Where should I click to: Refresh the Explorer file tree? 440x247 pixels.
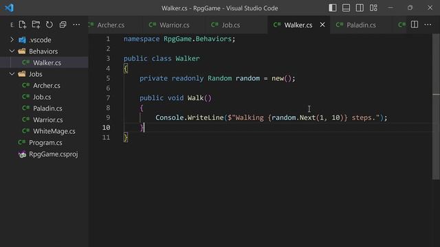[x=49, y=25]
